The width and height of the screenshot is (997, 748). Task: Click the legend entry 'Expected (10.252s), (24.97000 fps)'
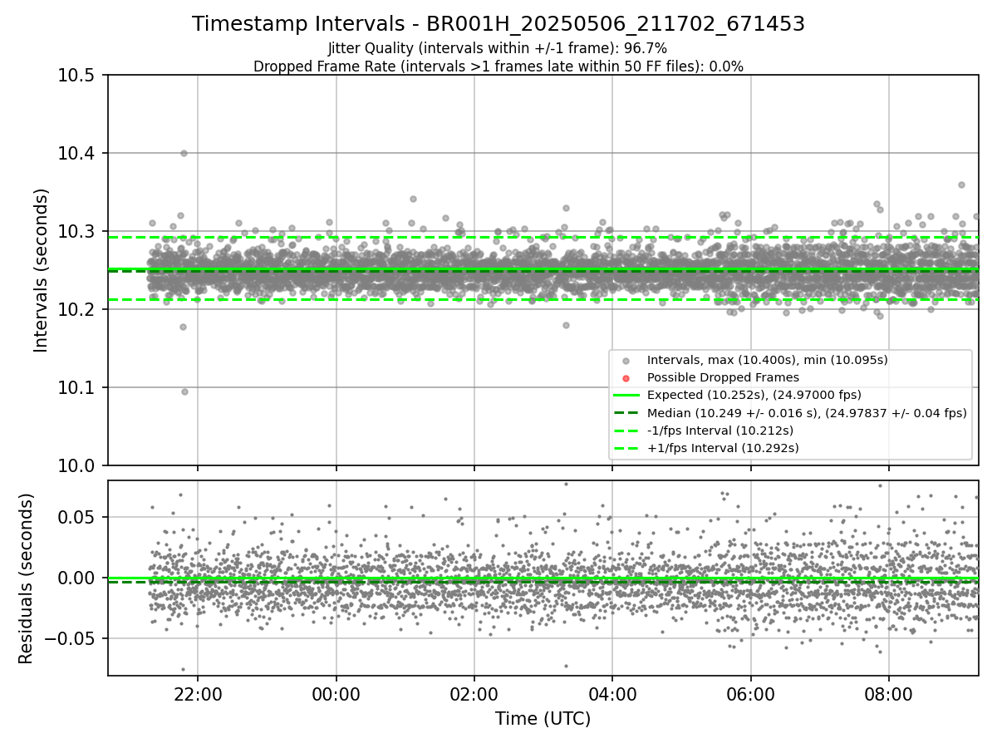pyautogui.click(x=754, y=395)
